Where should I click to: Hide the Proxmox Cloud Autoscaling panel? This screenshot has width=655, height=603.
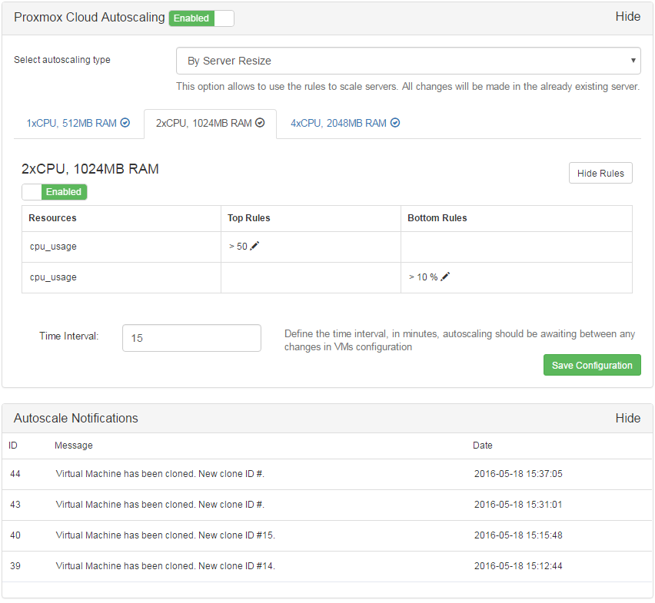(x=628, y=16)
